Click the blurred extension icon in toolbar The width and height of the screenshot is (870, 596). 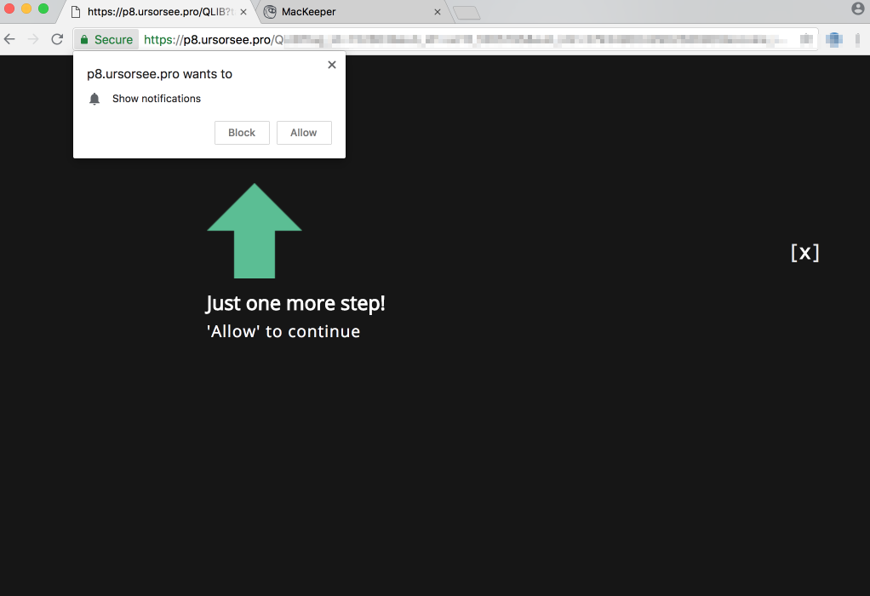(x=834, y=39)
